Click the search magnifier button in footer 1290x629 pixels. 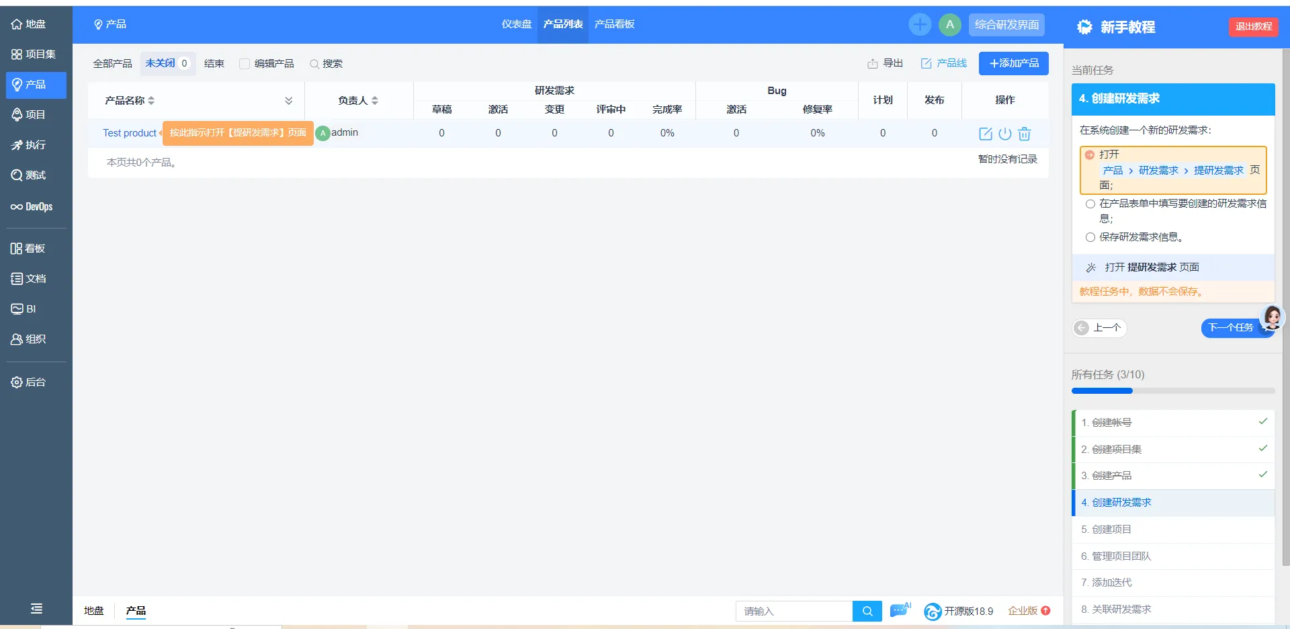click(x=867, y=612)
